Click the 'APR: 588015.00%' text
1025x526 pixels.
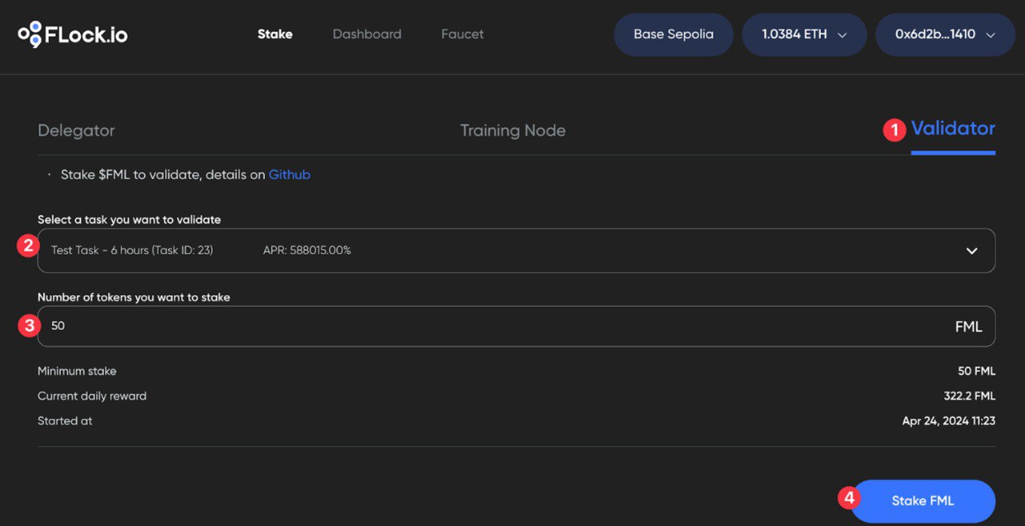click(307, 251)
